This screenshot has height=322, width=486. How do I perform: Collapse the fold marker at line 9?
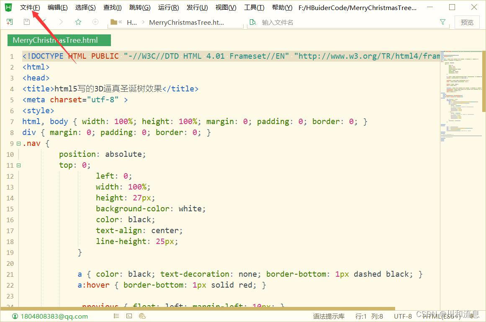click(18, 143)
